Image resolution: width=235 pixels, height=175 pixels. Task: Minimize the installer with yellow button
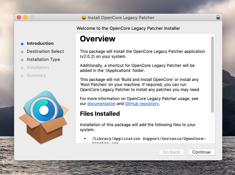coord(26,17)
